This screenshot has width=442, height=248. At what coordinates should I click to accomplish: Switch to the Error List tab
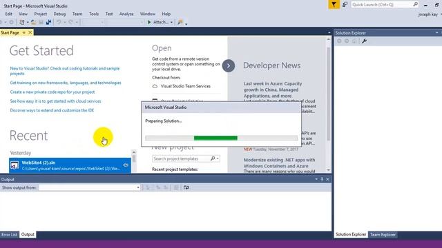(9, 234)
